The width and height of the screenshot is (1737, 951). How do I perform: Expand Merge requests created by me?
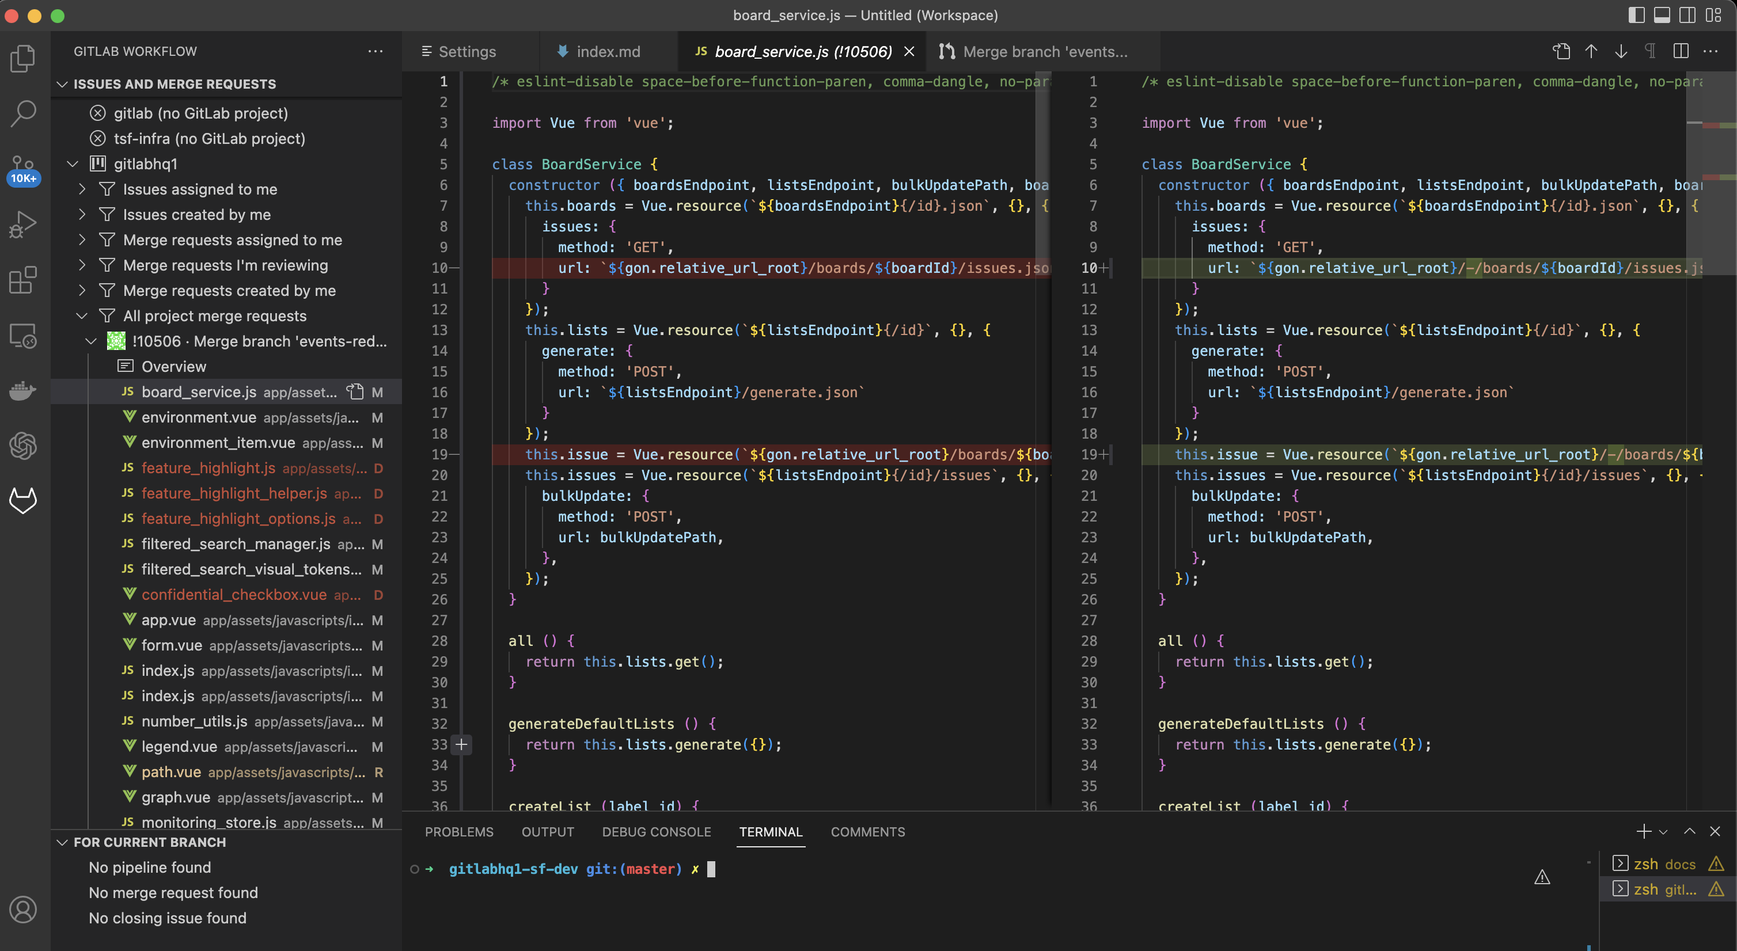pos(82,291)
